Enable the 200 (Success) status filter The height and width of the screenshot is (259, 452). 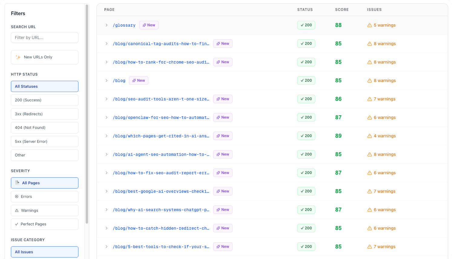(x=45, y=100)
